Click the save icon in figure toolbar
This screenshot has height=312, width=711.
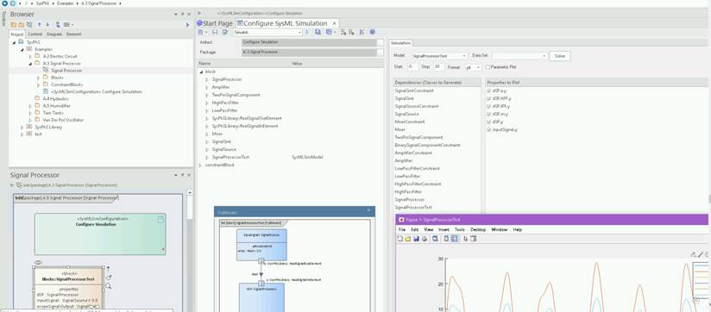pos(416,239)
